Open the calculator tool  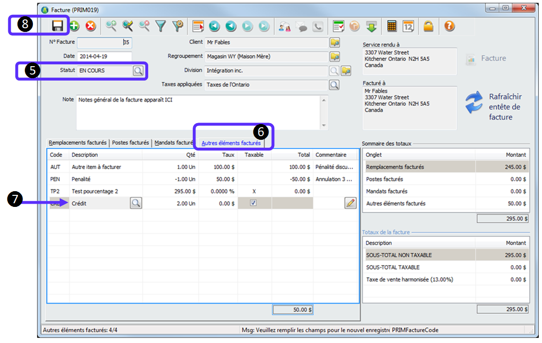point(392,26)
